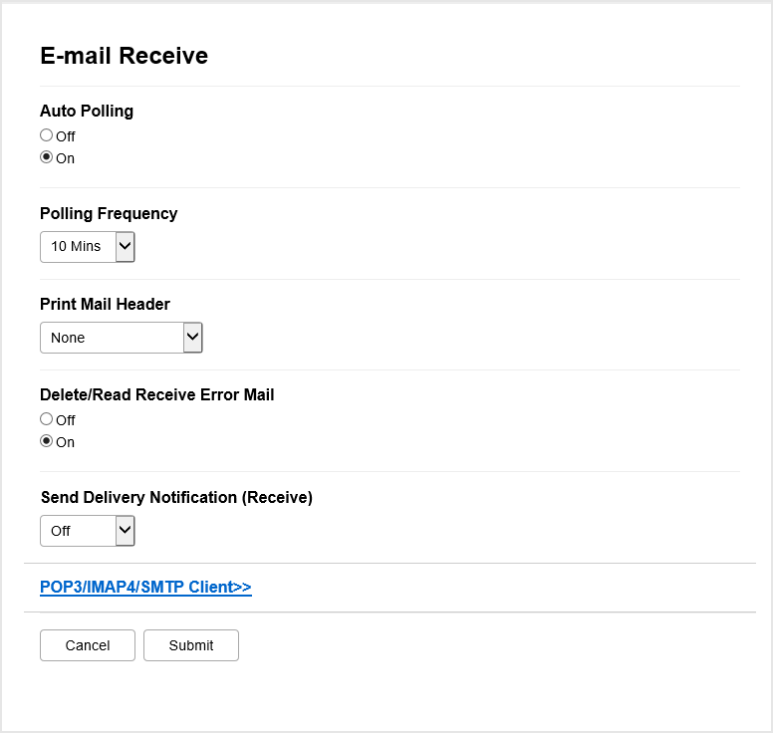This screenshot has height=733, width=773.
Task: Open the Send Delivery Notification (Receive) dropdown
Action: (78, 531)
